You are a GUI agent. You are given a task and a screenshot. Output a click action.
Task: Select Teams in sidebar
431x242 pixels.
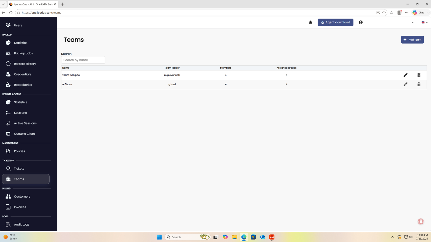coord(26,179)
